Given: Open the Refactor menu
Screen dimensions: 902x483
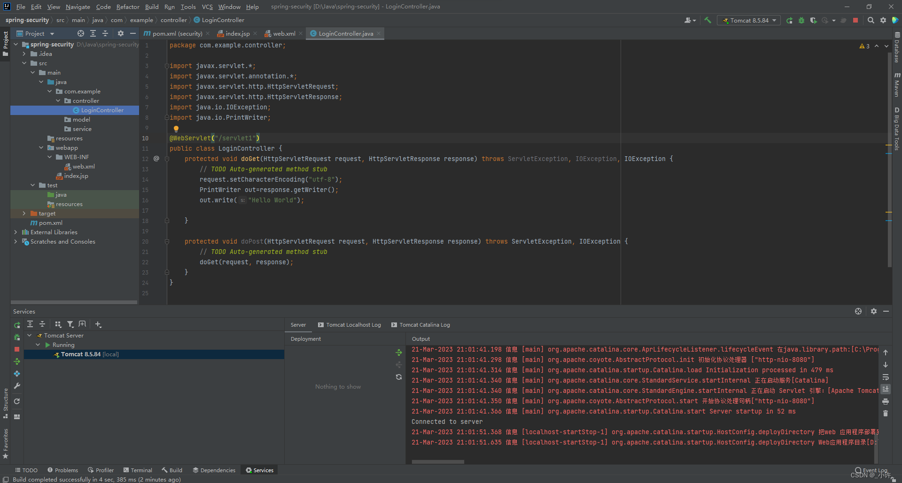Looking at the screenshot, I should 128,7.
